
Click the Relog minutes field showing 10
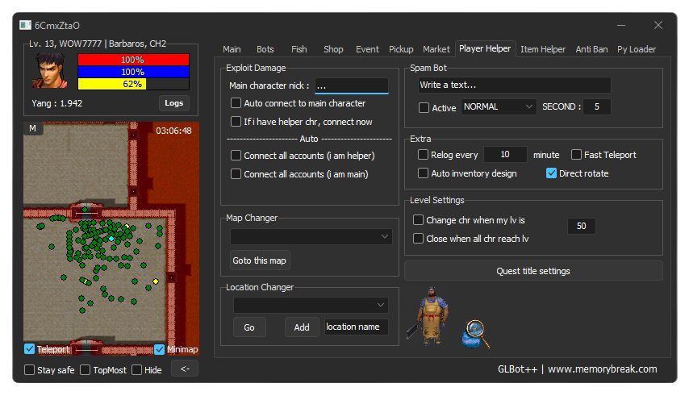coord(505,155)
